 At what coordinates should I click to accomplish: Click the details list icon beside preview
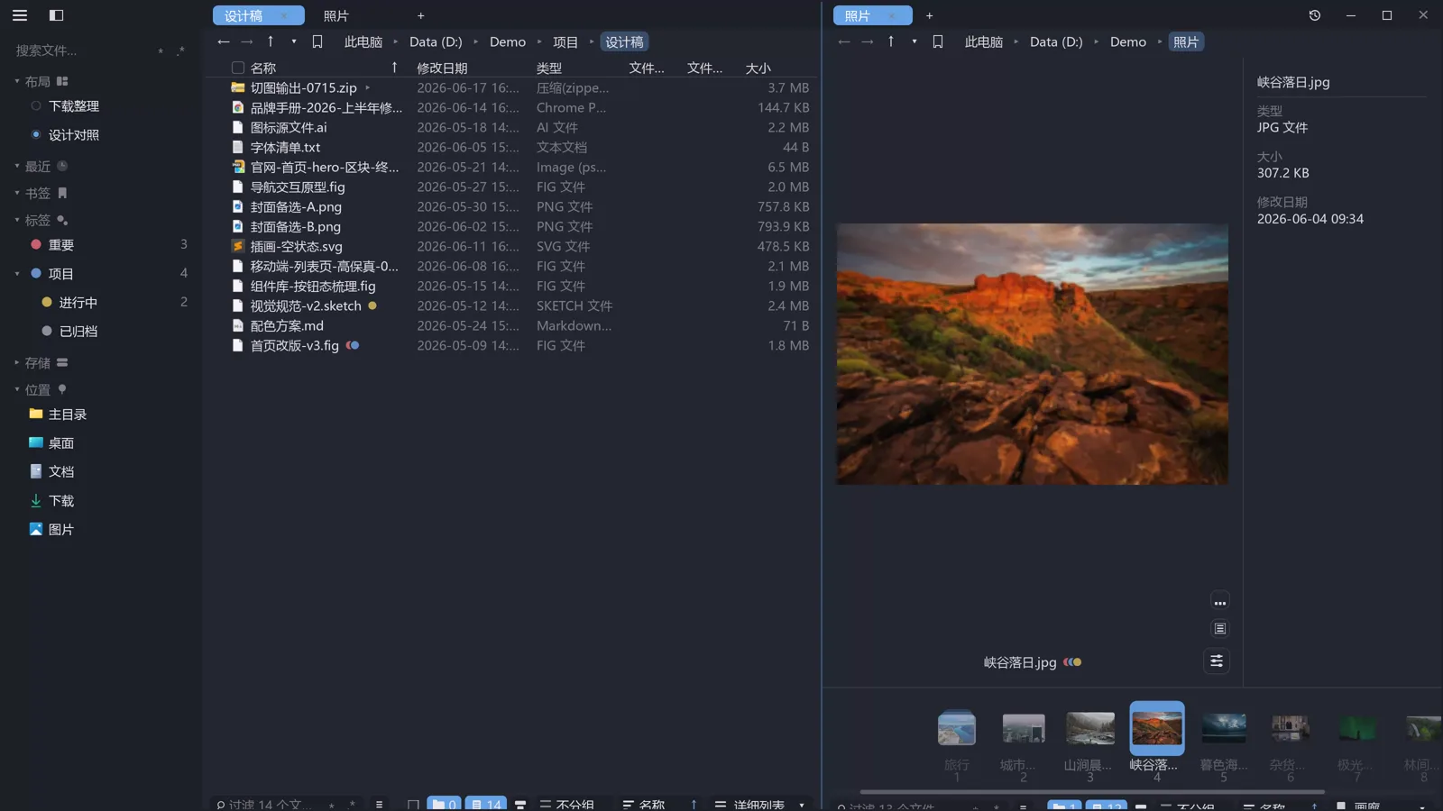1220,629
